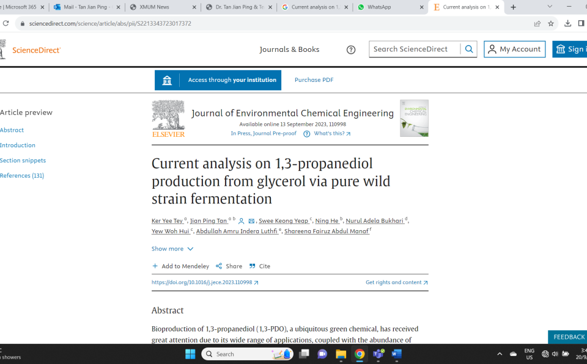
Task: Click the Search ScienceDirect input field
Action: tap(415, 49)
